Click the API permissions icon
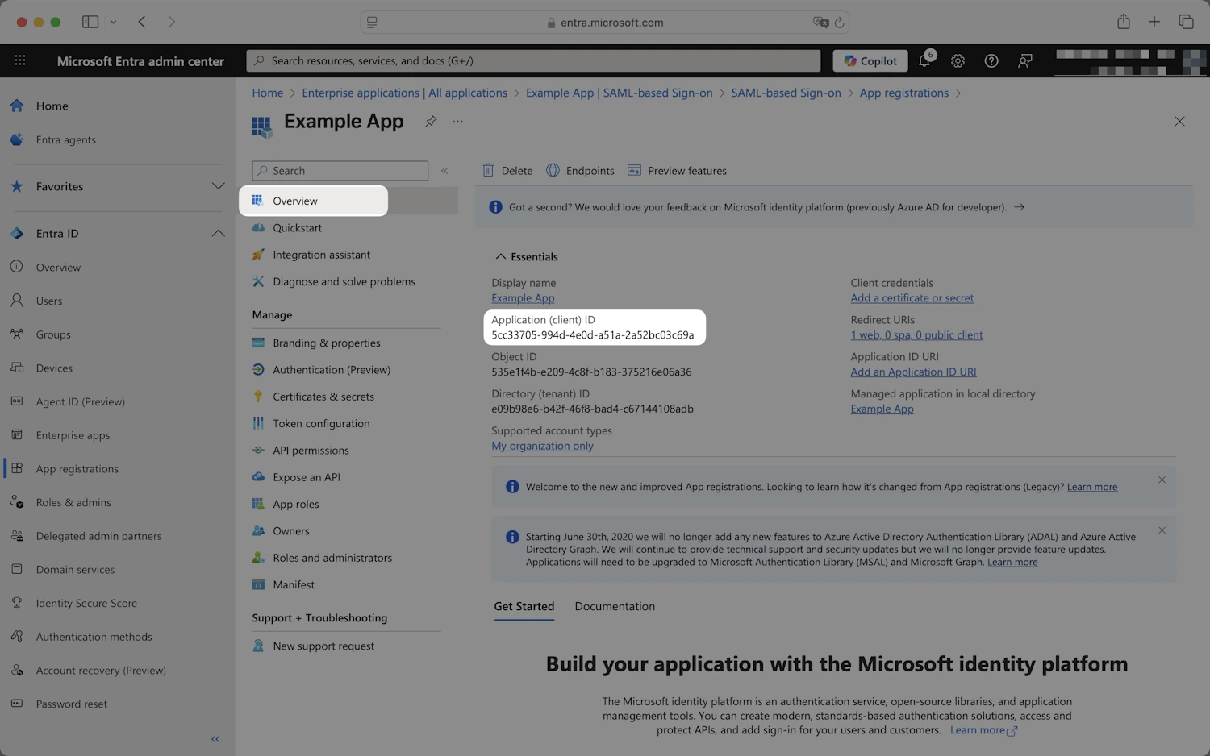 click(x=258, y=450)
